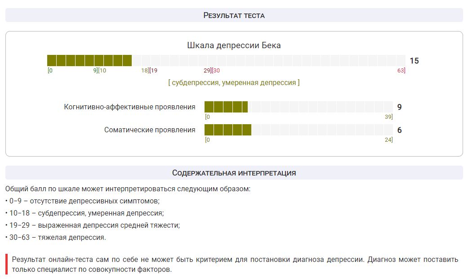Click the red-bordered diagnosis disclaimer paragraph

235,265
